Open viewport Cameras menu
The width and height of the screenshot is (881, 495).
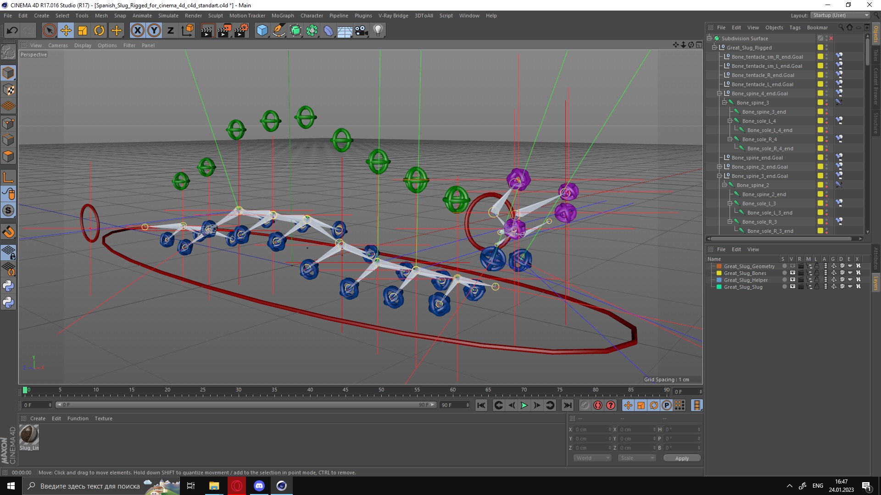coord(58,45)
